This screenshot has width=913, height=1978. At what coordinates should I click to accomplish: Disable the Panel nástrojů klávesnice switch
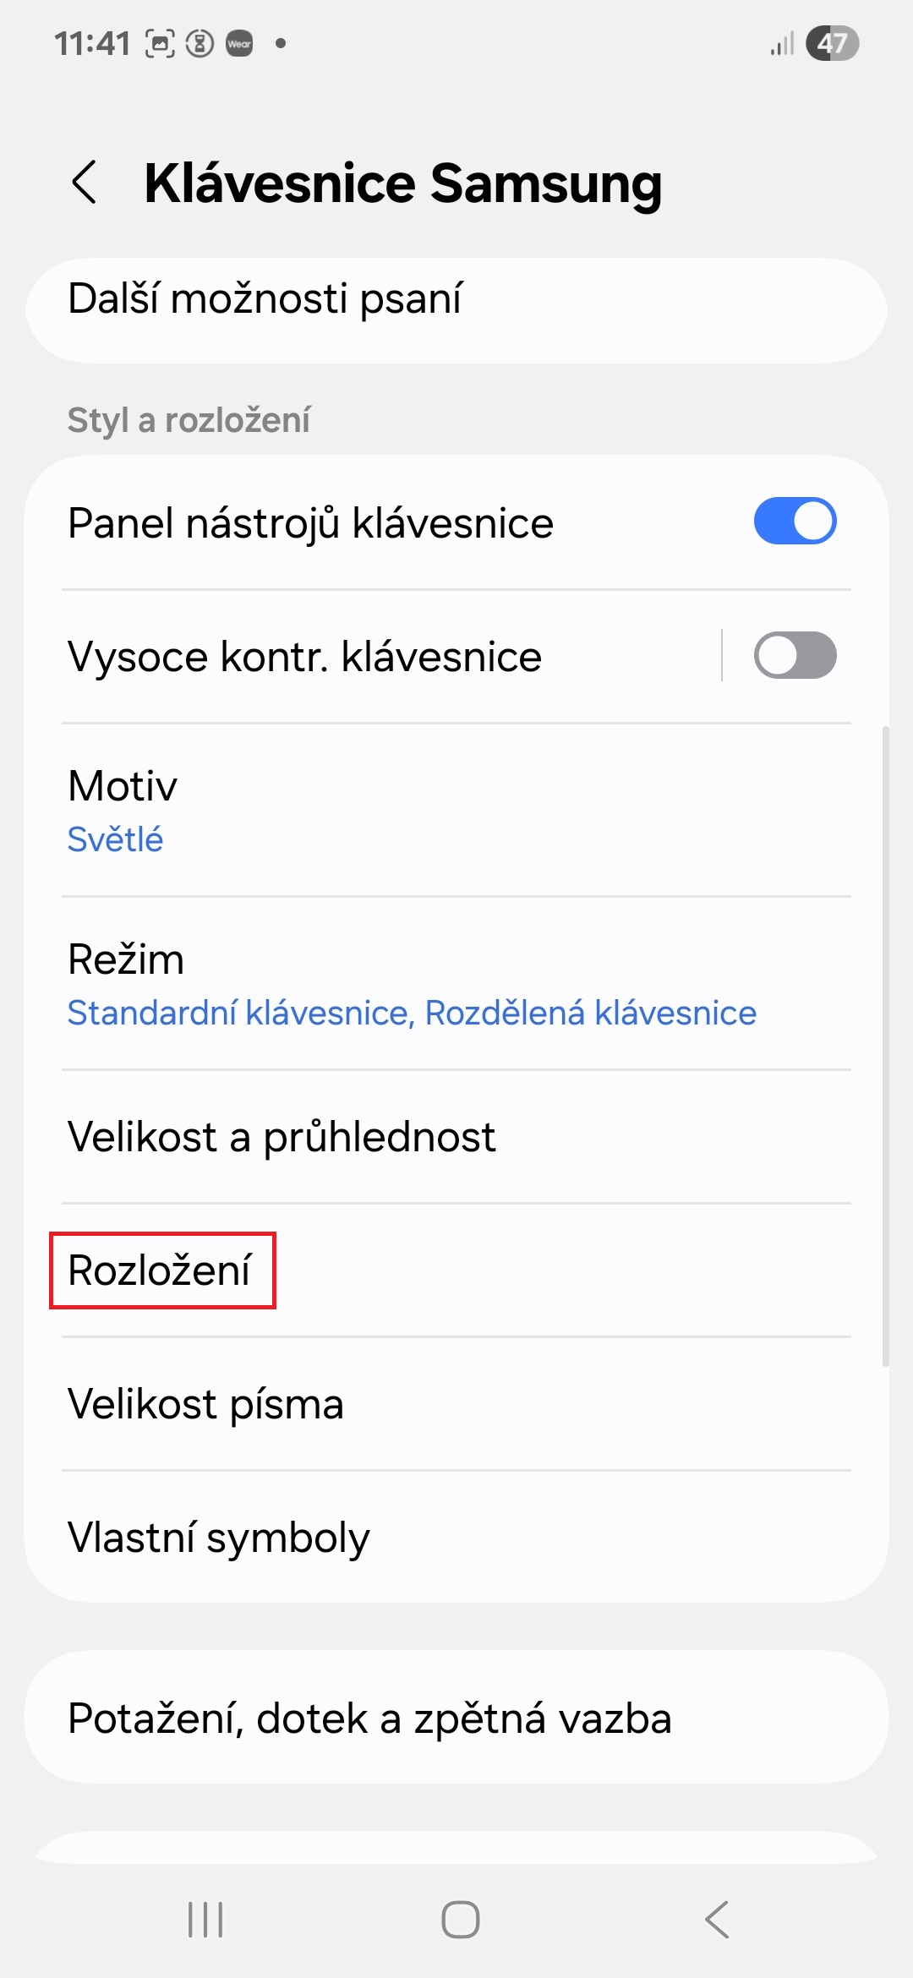pyautogui.click(x=795, y=522)
